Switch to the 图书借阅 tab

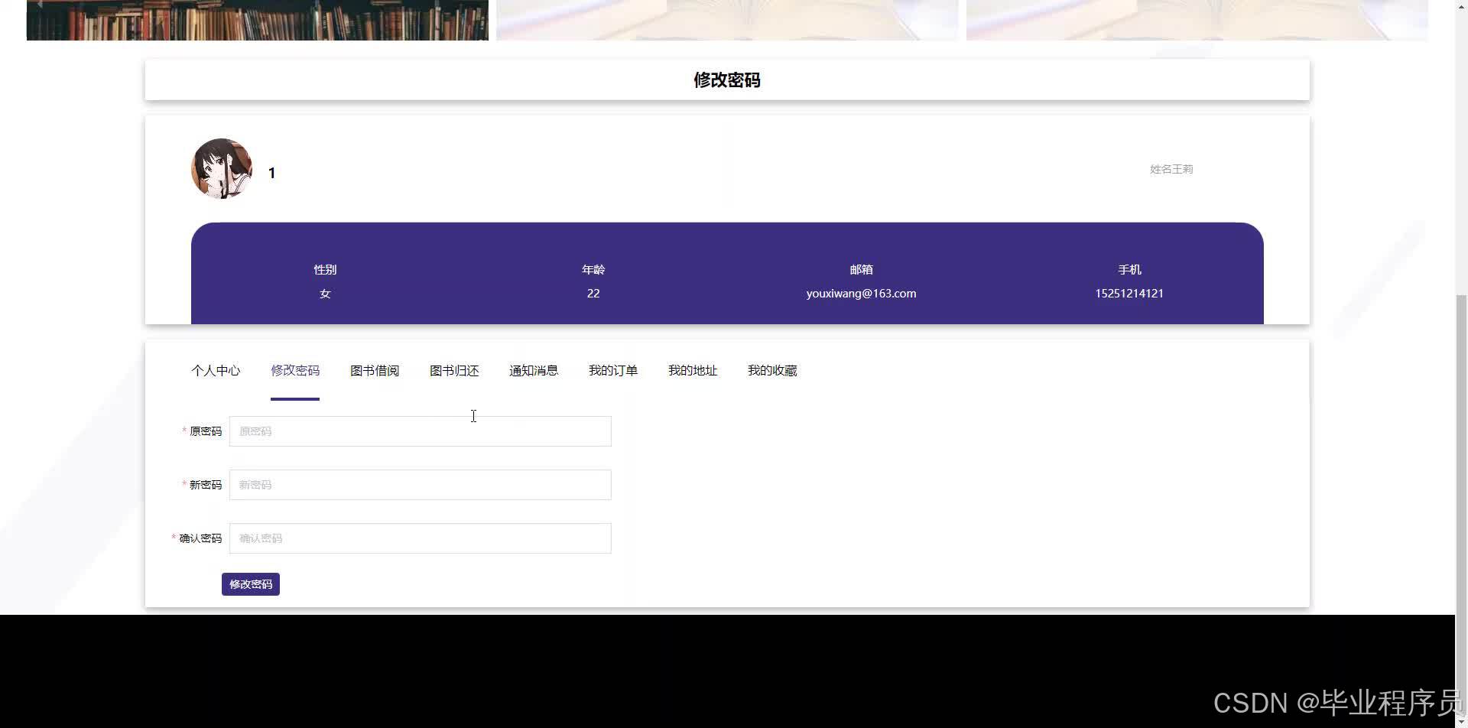[x=375, y=371]
